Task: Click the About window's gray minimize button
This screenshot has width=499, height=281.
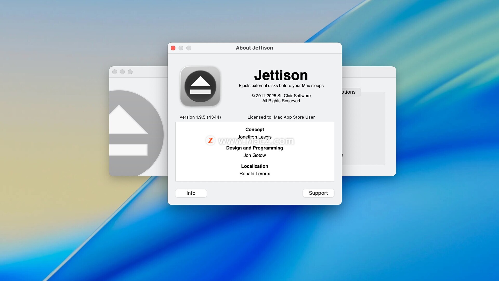Action: click(181, 48)
